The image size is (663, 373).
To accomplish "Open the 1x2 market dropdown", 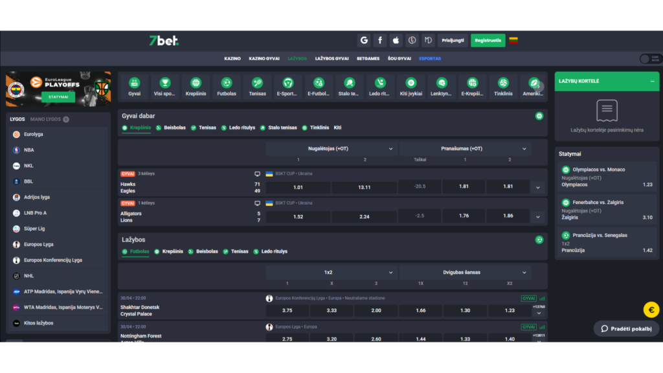I will pyautogui.click(x=331, y=273).
